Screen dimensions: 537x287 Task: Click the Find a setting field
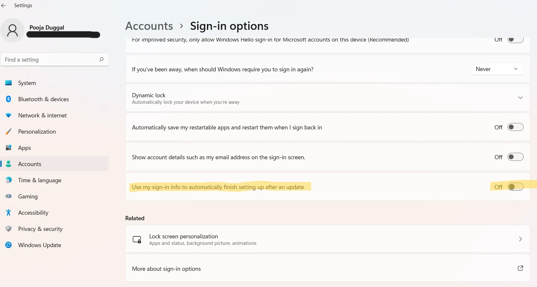coord(50,60)
